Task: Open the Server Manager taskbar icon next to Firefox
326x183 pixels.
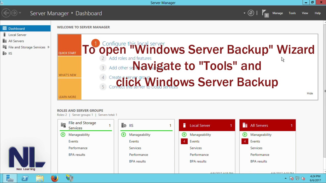Action: [70, 178]
